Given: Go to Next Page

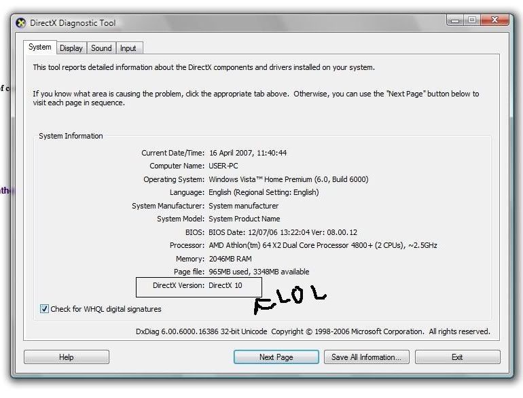Looking at the screenshot, I should (276, 357).
